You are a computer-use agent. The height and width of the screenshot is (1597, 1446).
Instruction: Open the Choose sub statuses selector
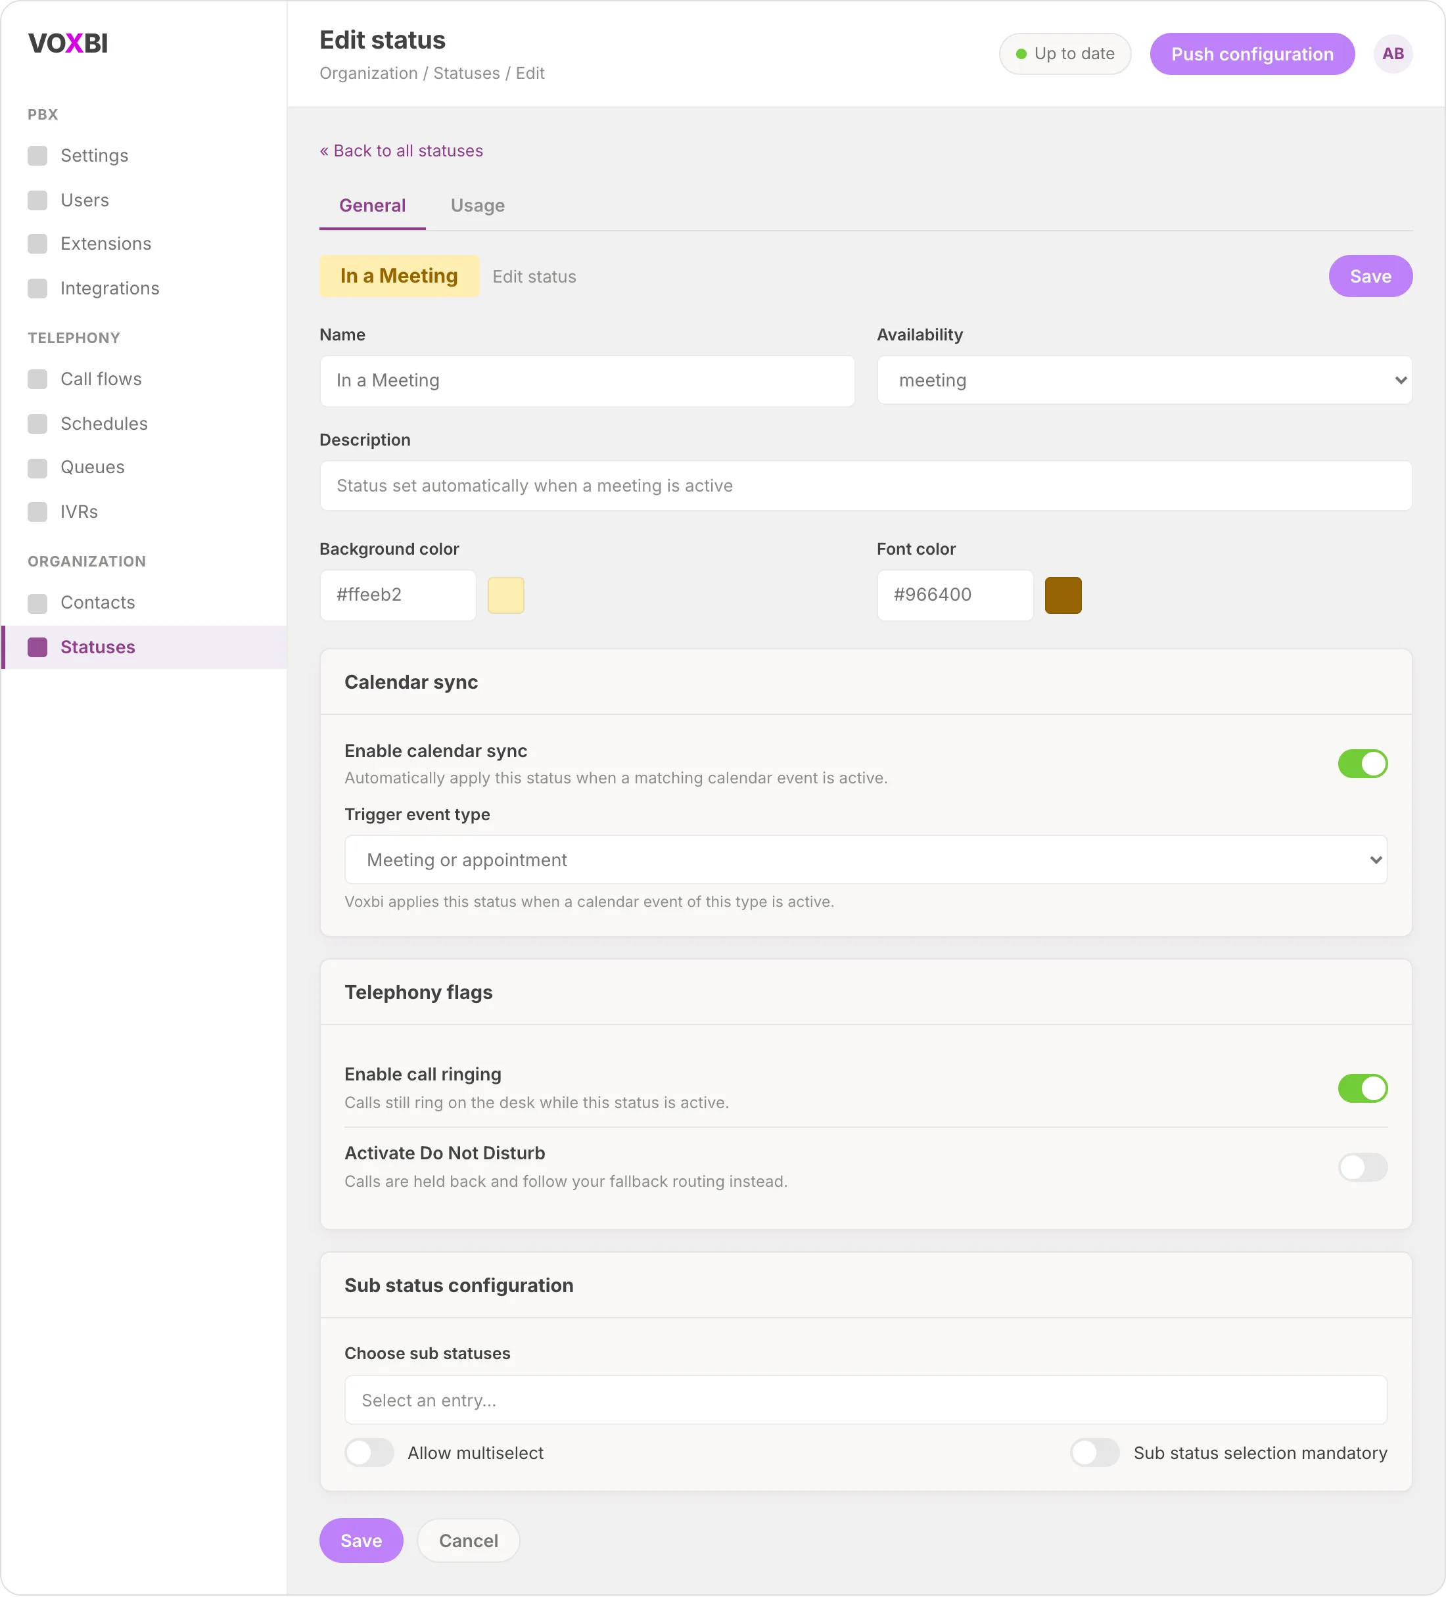tap(866, 1400)
